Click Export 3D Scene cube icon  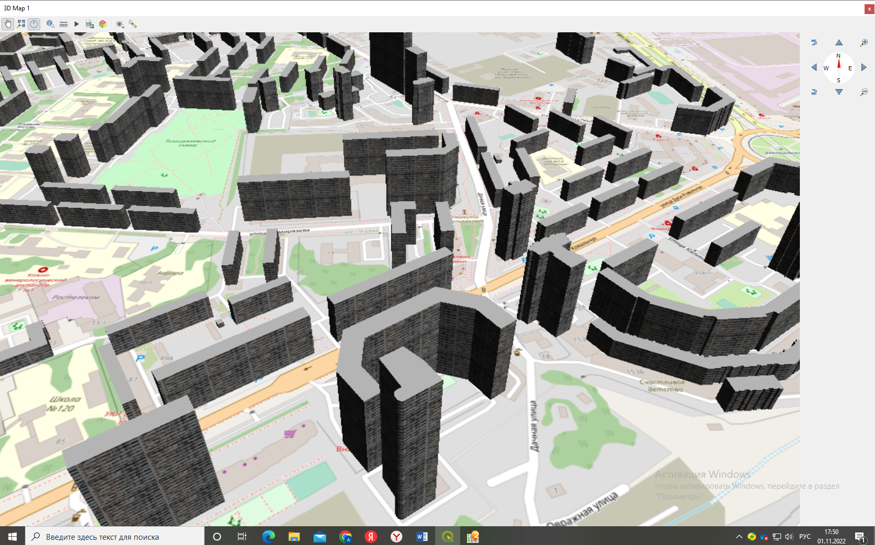[x=103, y=24]
